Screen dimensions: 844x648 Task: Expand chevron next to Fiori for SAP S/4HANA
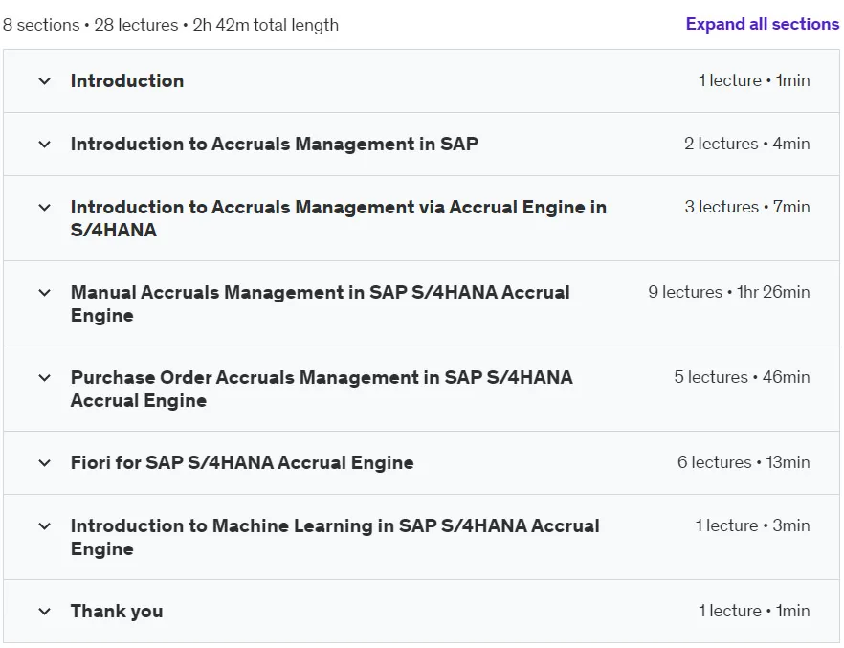click(45, 463)
